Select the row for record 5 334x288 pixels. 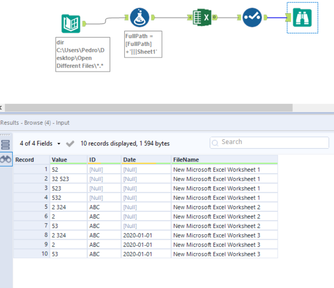pos(125,207)
